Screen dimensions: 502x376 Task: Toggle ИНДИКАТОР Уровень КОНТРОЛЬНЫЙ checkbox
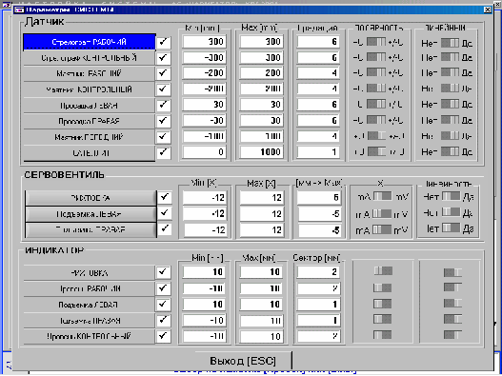163,336
